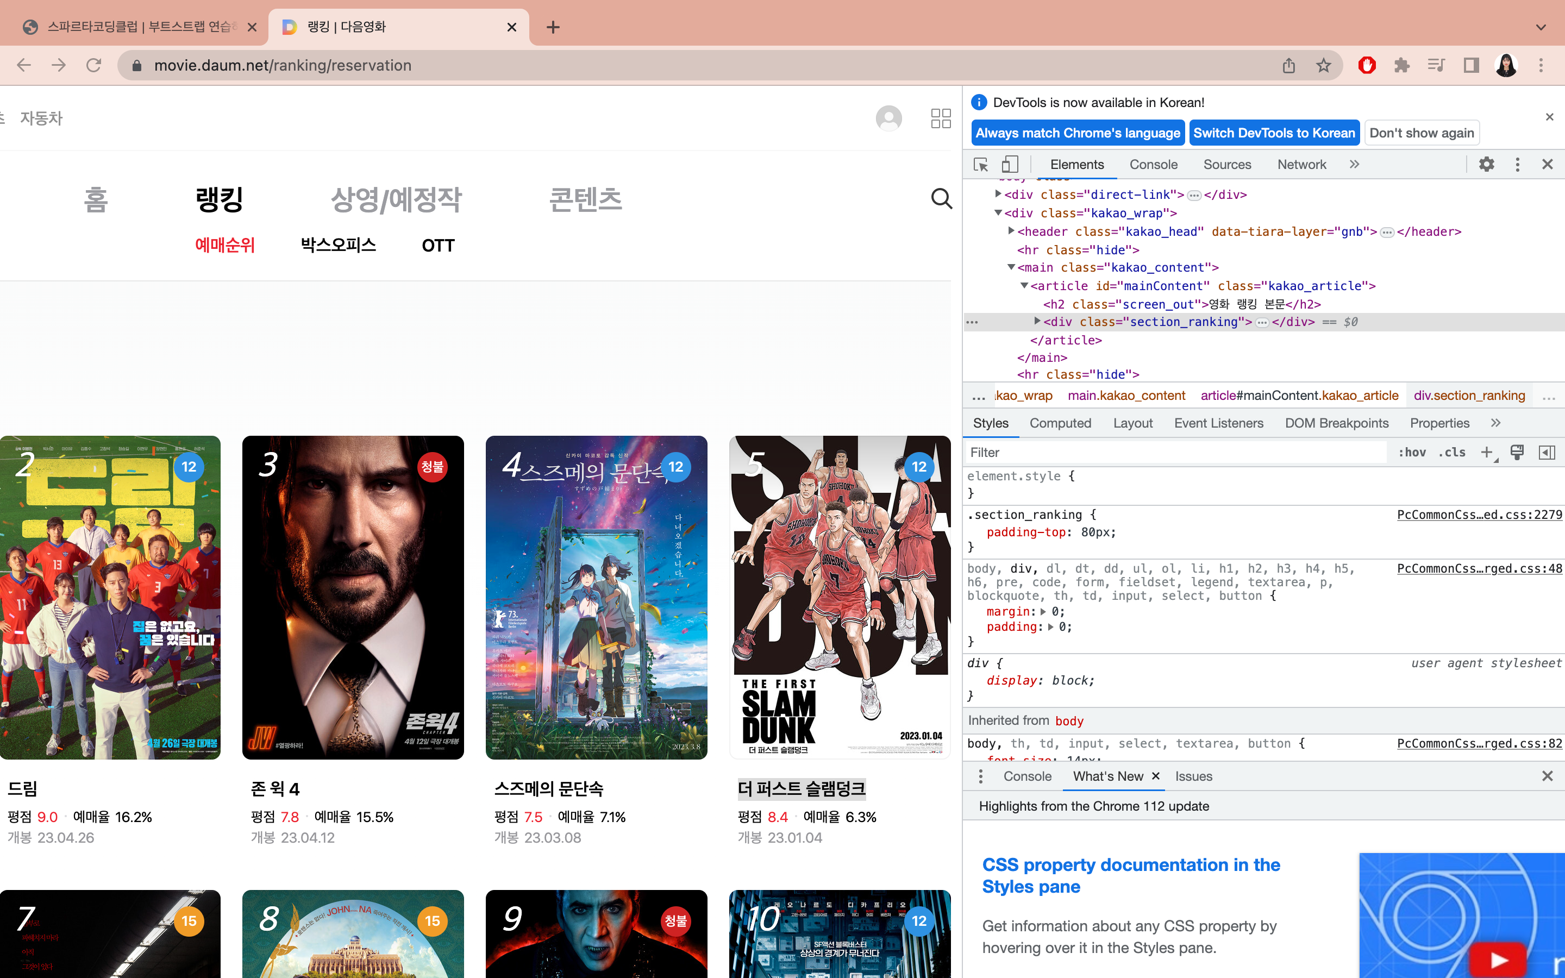Close the What's New drawer tab

1156,775
